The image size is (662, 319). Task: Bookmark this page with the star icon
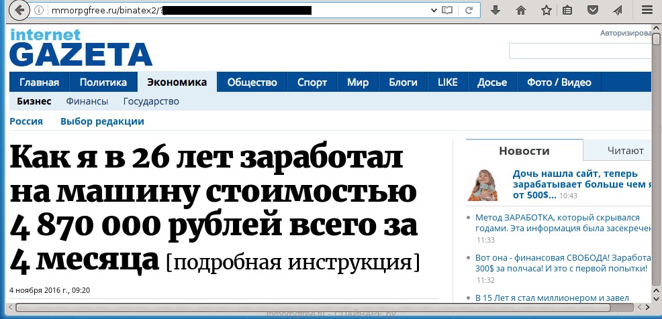point(547,11)
